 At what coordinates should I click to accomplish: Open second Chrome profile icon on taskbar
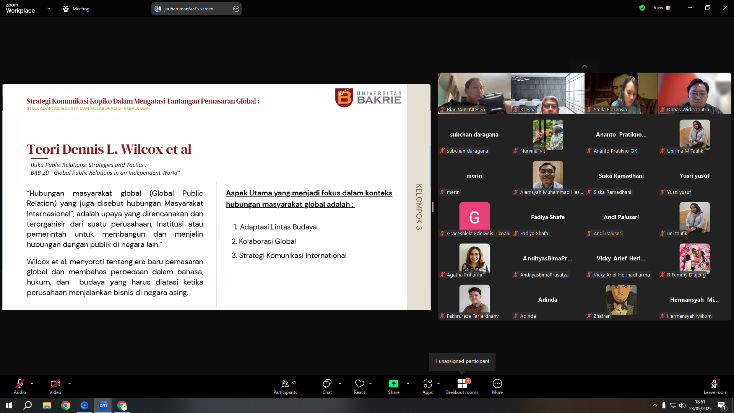coord(122,405)
